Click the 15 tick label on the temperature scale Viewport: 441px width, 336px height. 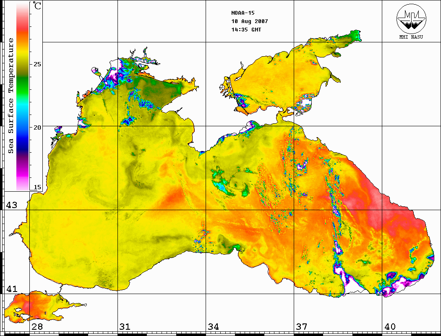37,188
